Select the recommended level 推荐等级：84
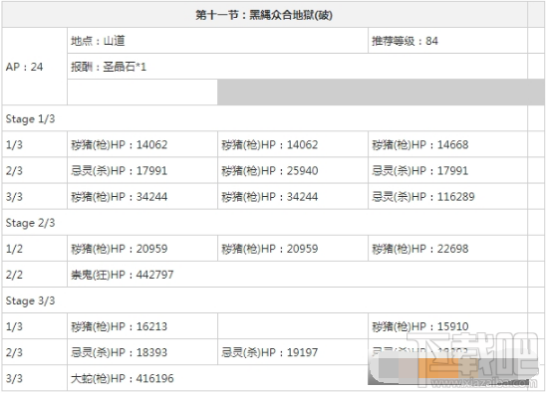 pos(405,41)
